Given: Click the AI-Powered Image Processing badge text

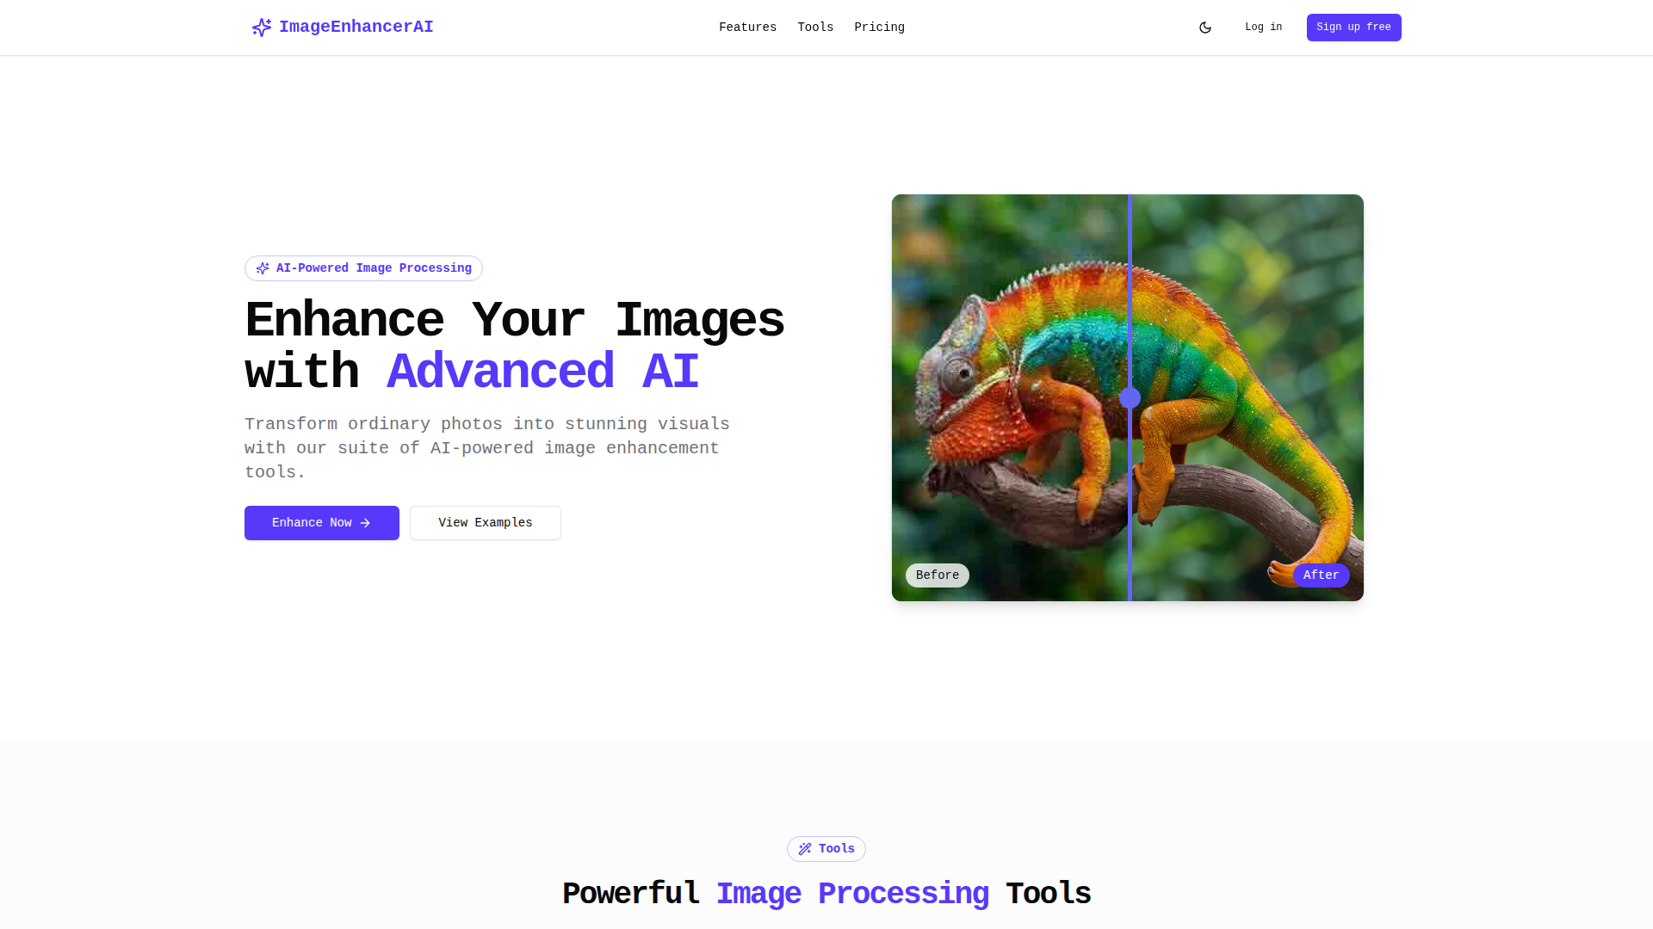Looking at the screenshot, I should [374, 268].
